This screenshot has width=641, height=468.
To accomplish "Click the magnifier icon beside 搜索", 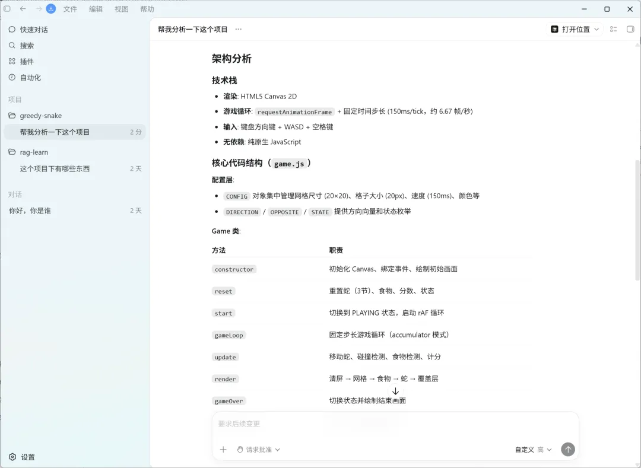I will (12, 45).
